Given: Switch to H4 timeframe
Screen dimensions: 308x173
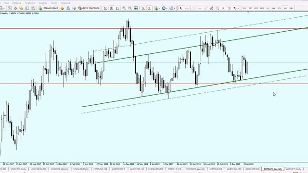Looking at the screenshot, I should 274,8.
